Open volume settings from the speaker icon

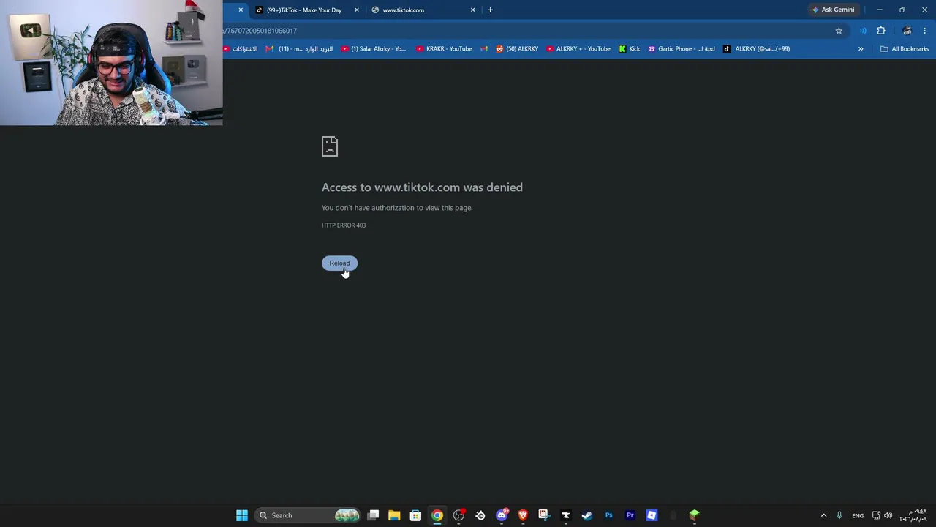[888, 515]
